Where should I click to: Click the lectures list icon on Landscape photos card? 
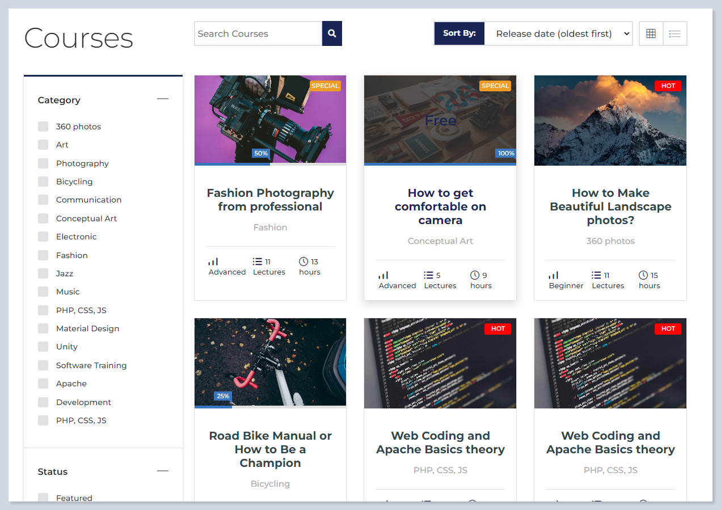click(x=596, y=275)
